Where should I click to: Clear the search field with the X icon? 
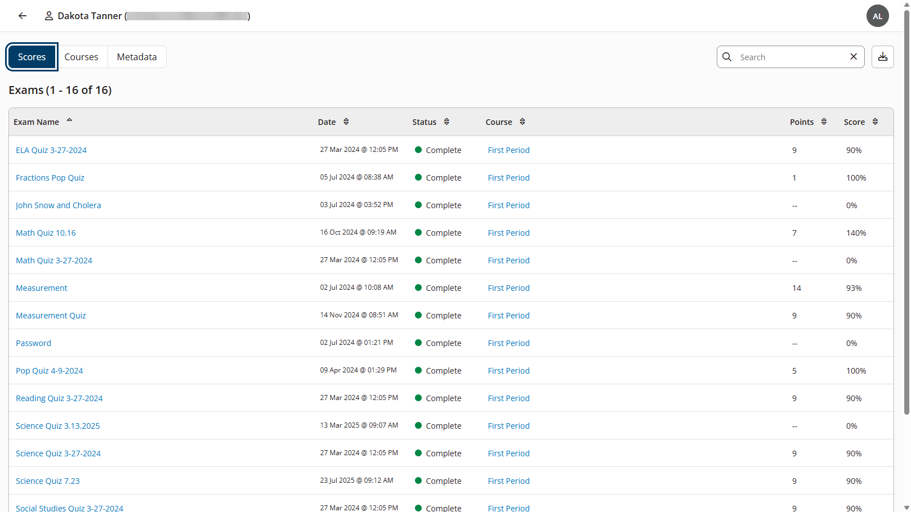point(854,56)
